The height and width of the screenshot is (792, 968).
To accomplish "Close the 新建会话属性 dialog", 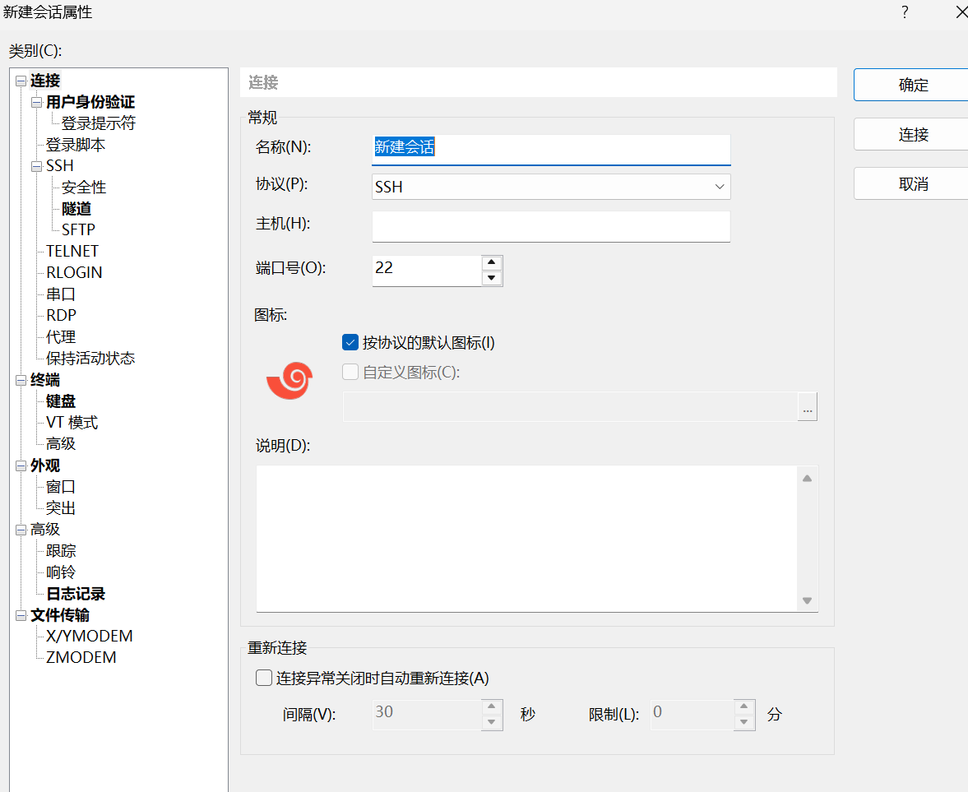I will [x=961, y=12].
